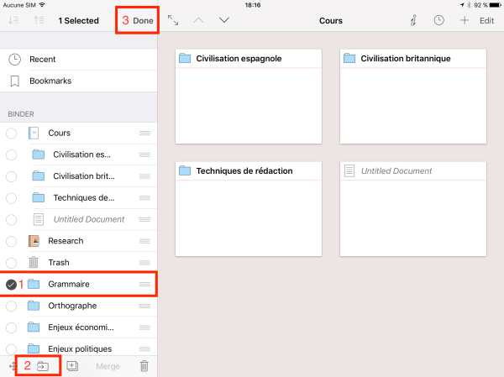The width and height of the screenshot is (504, 377).
Task: Open Recent in the sidebar
Action: click(x=43, y=59)
